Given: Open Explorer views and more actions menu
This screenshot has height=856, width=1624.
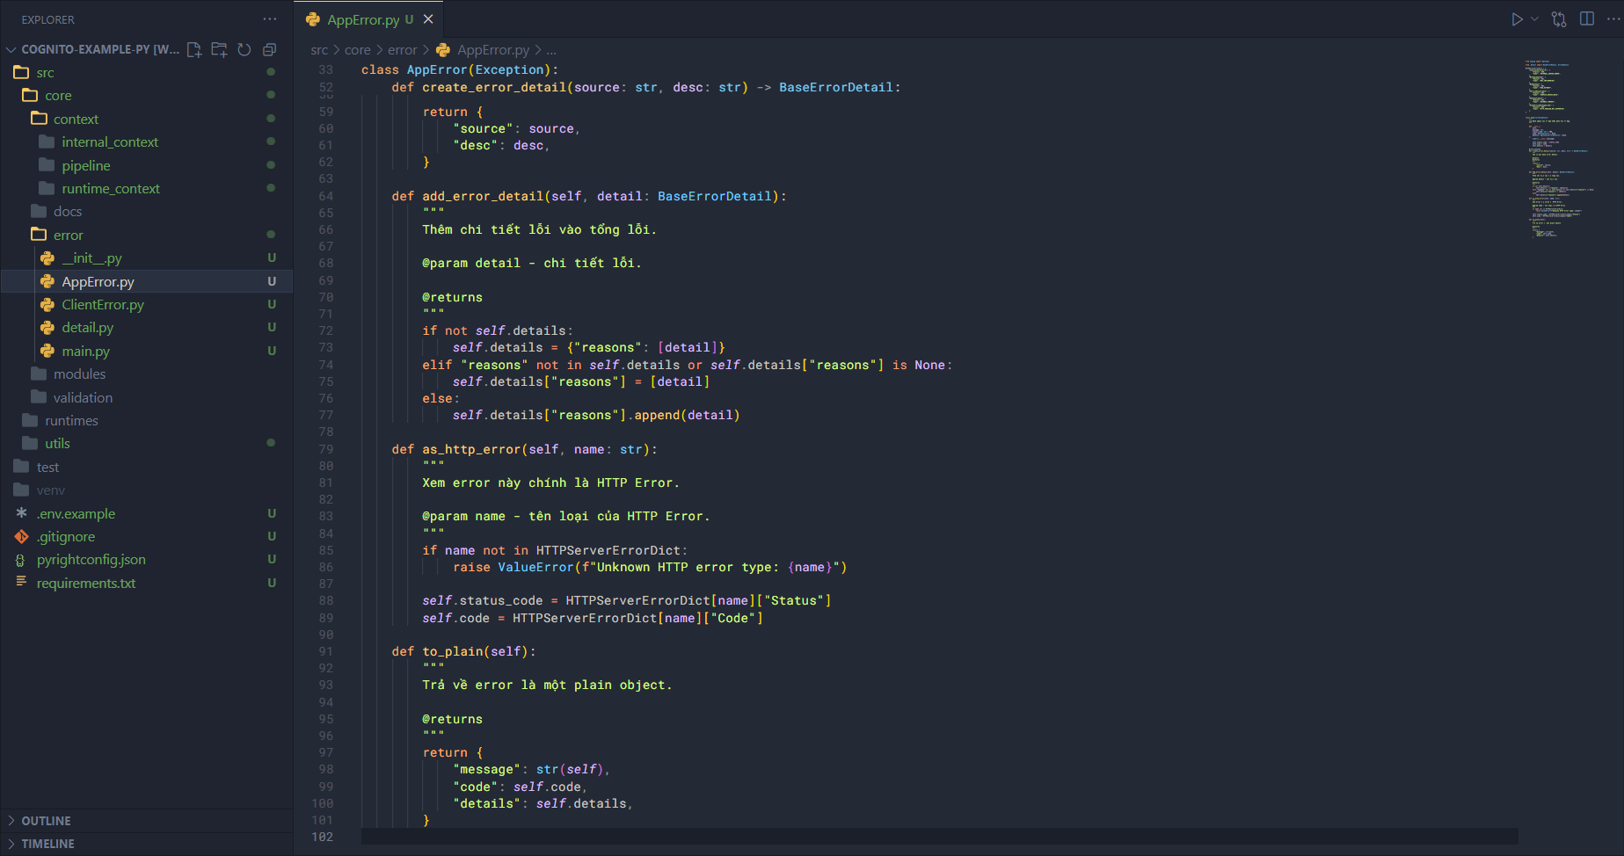Looking at the screenshot, I should pyautogui.click(x=270, y=19).
